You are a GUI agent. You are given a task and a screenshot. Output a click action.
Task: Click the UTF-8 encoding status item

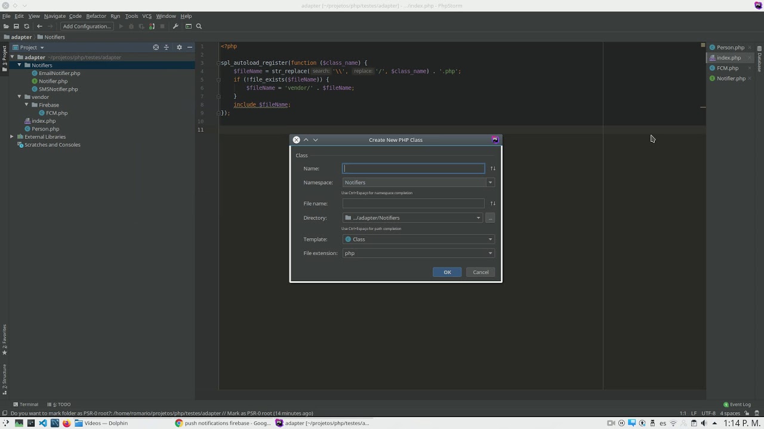[x=708, y=414]
